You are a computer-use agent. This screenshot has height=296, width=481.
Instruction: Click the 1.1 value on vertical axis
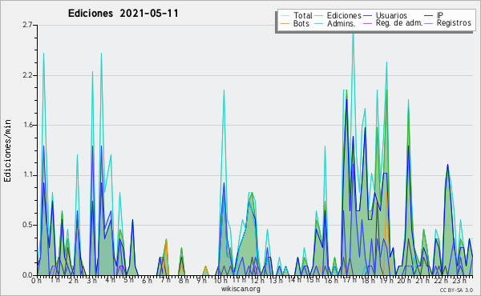[x=27, y=175]
